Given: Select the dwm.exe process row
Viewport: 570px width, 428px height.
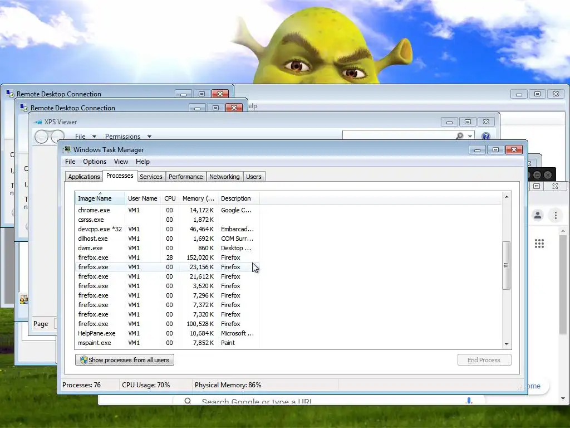Looking at the screenshot, I should 167,248.
